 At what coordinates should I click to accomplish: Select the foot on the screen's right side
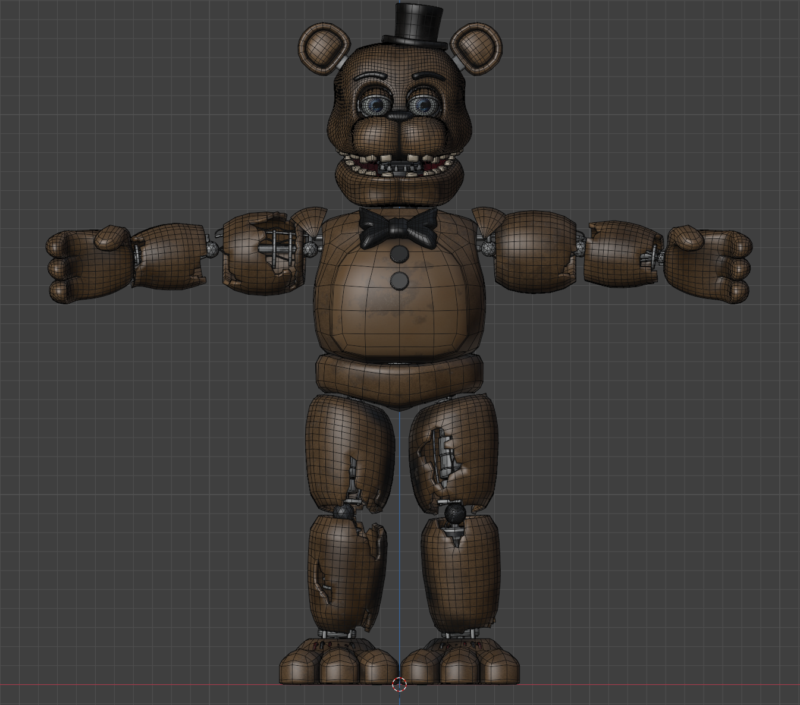pyautogui.click(x=460, y=662)
